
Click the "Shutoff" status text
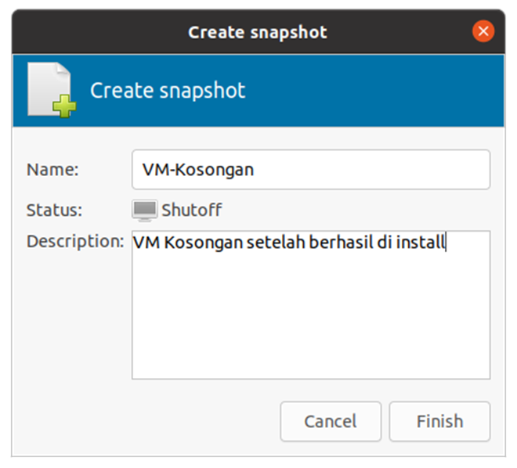[x=192, y=210]
